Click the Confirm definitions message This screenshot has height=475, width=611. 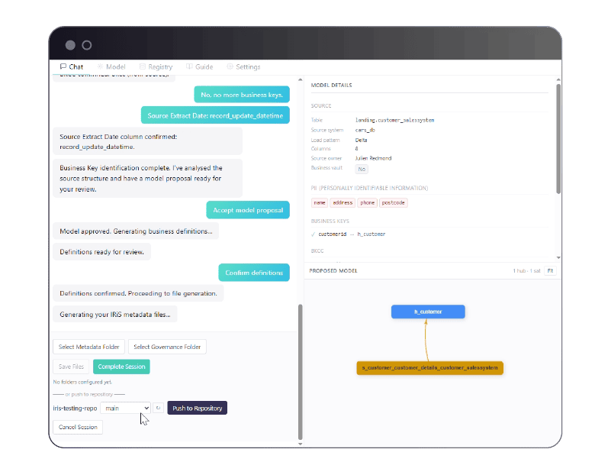(254, 273)
